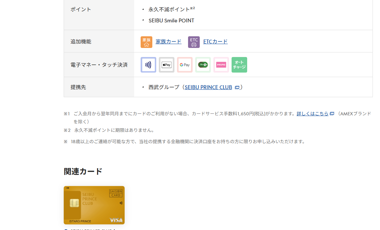
Task: Click the Apple Pay icon
Action: 167,65
